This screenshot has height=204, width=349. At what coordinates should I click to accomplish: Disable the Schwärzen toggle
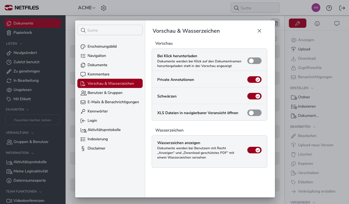click(254, 96)
